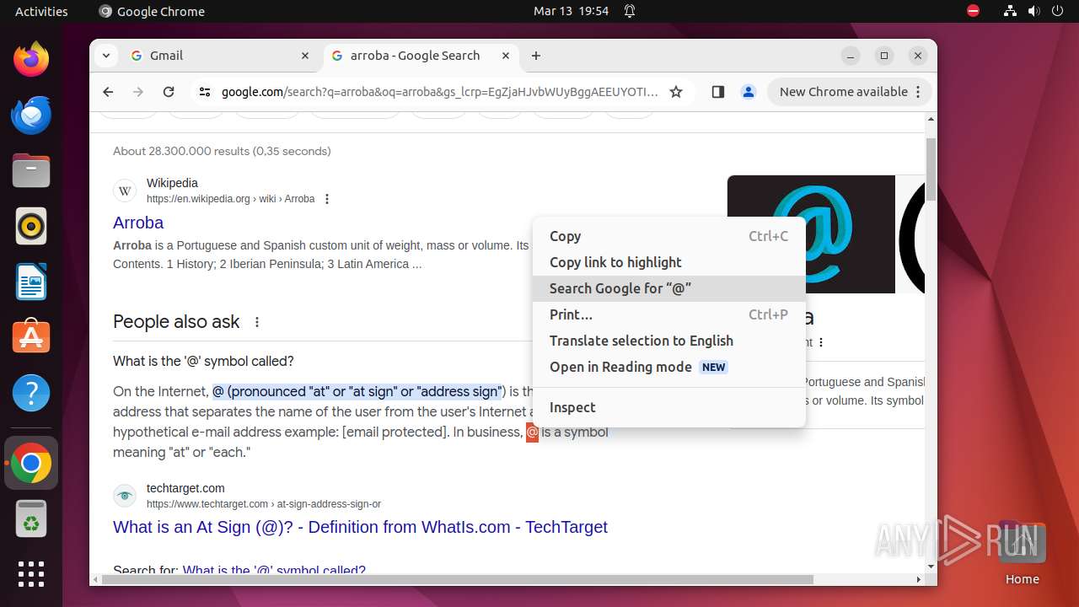Click the Wikipedia favicon on first result

click(125, 191)
